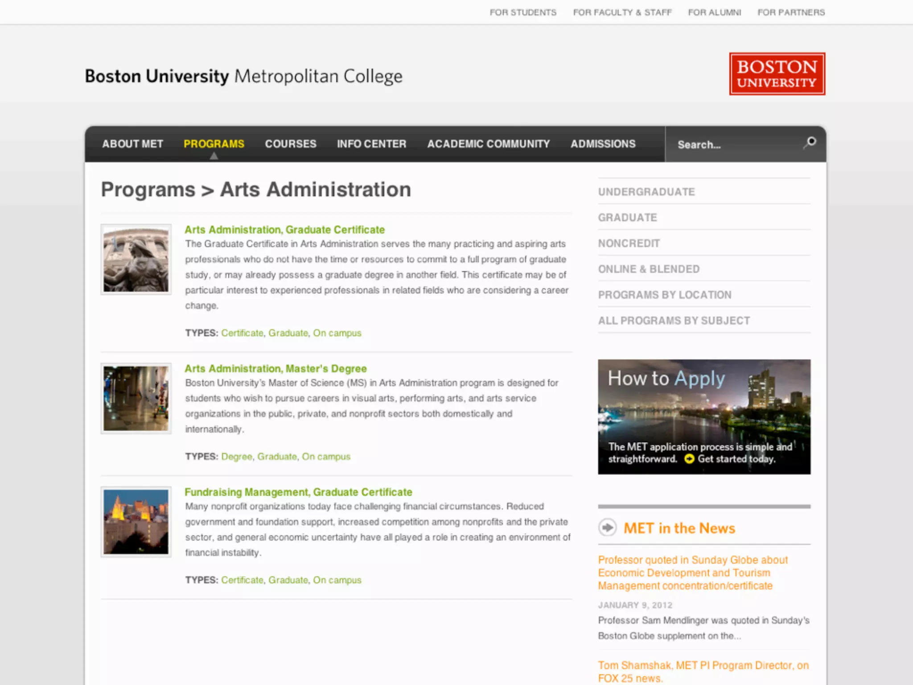Select Online & Blended sidebar item

[649, 269]
